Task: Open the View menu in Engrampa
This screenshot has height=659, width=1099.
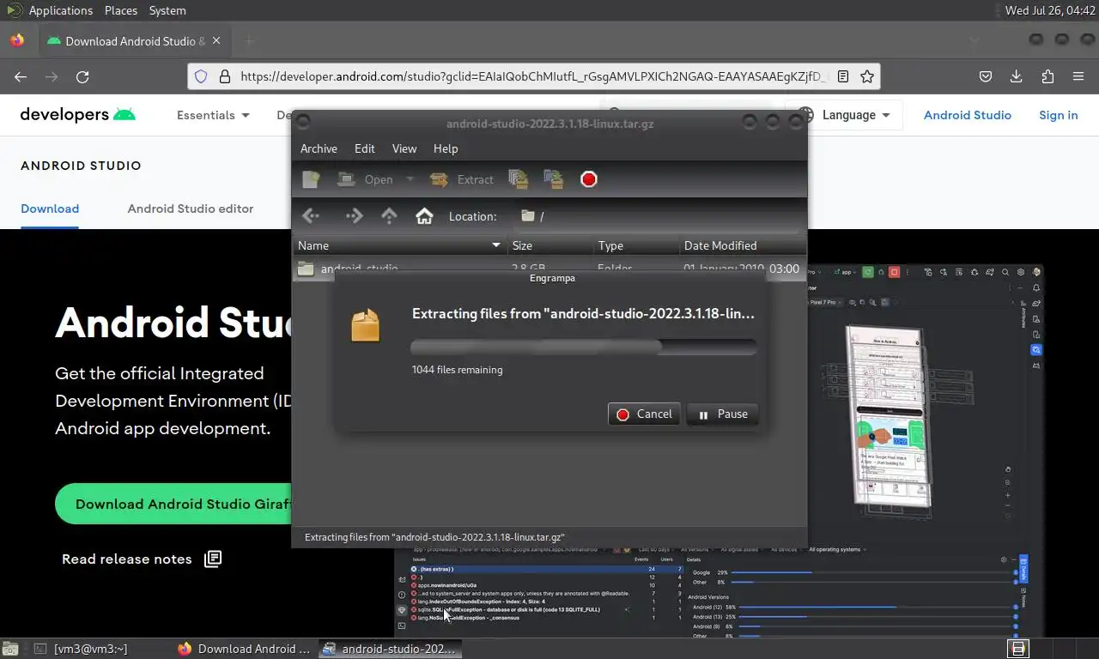Action: coord(404,148)
